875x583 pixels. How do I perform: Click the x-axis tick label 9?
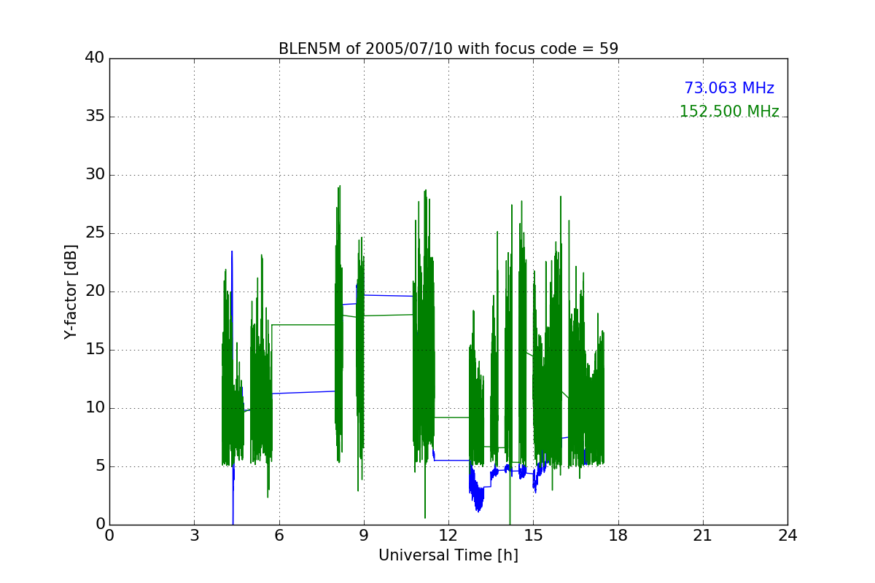[364, 535]
